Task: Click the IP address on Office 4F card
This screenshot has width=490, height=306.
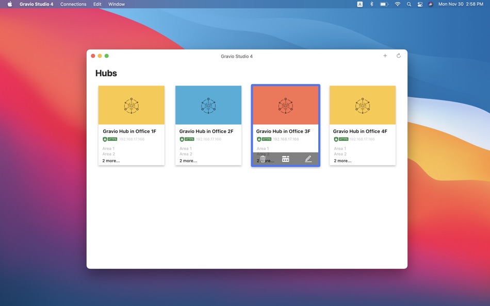Action: (362, 139)
